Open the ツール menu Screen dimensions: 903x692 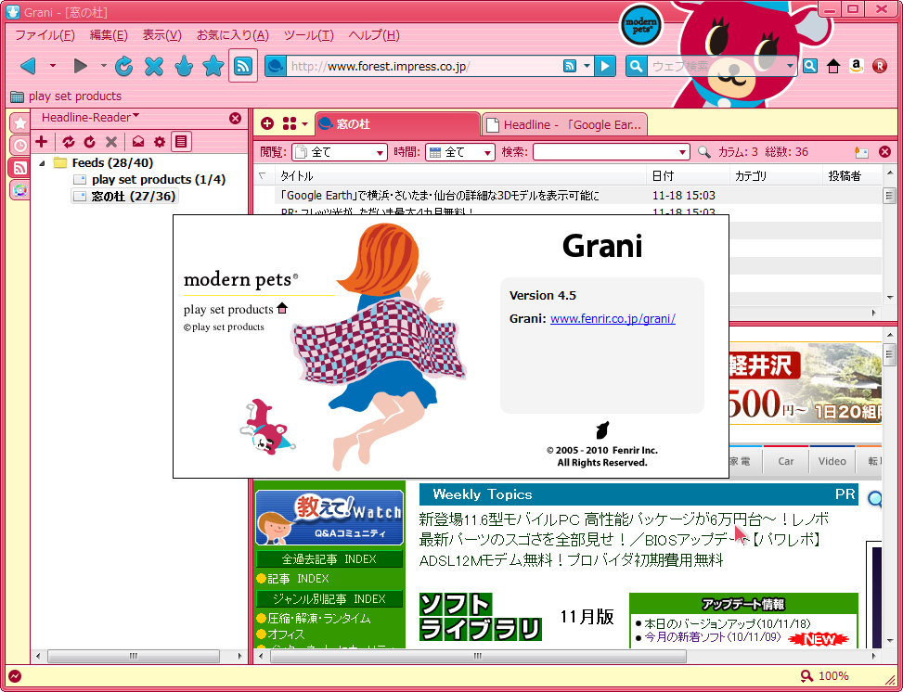tap(309, 35)
